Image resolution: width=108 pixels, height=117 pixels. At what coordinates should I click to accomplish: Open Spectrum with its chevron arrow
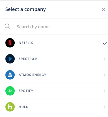pos(105,59)
